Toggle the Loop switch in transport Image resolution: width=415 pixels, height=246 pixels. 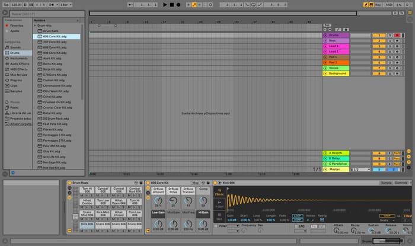pos(253,5)
